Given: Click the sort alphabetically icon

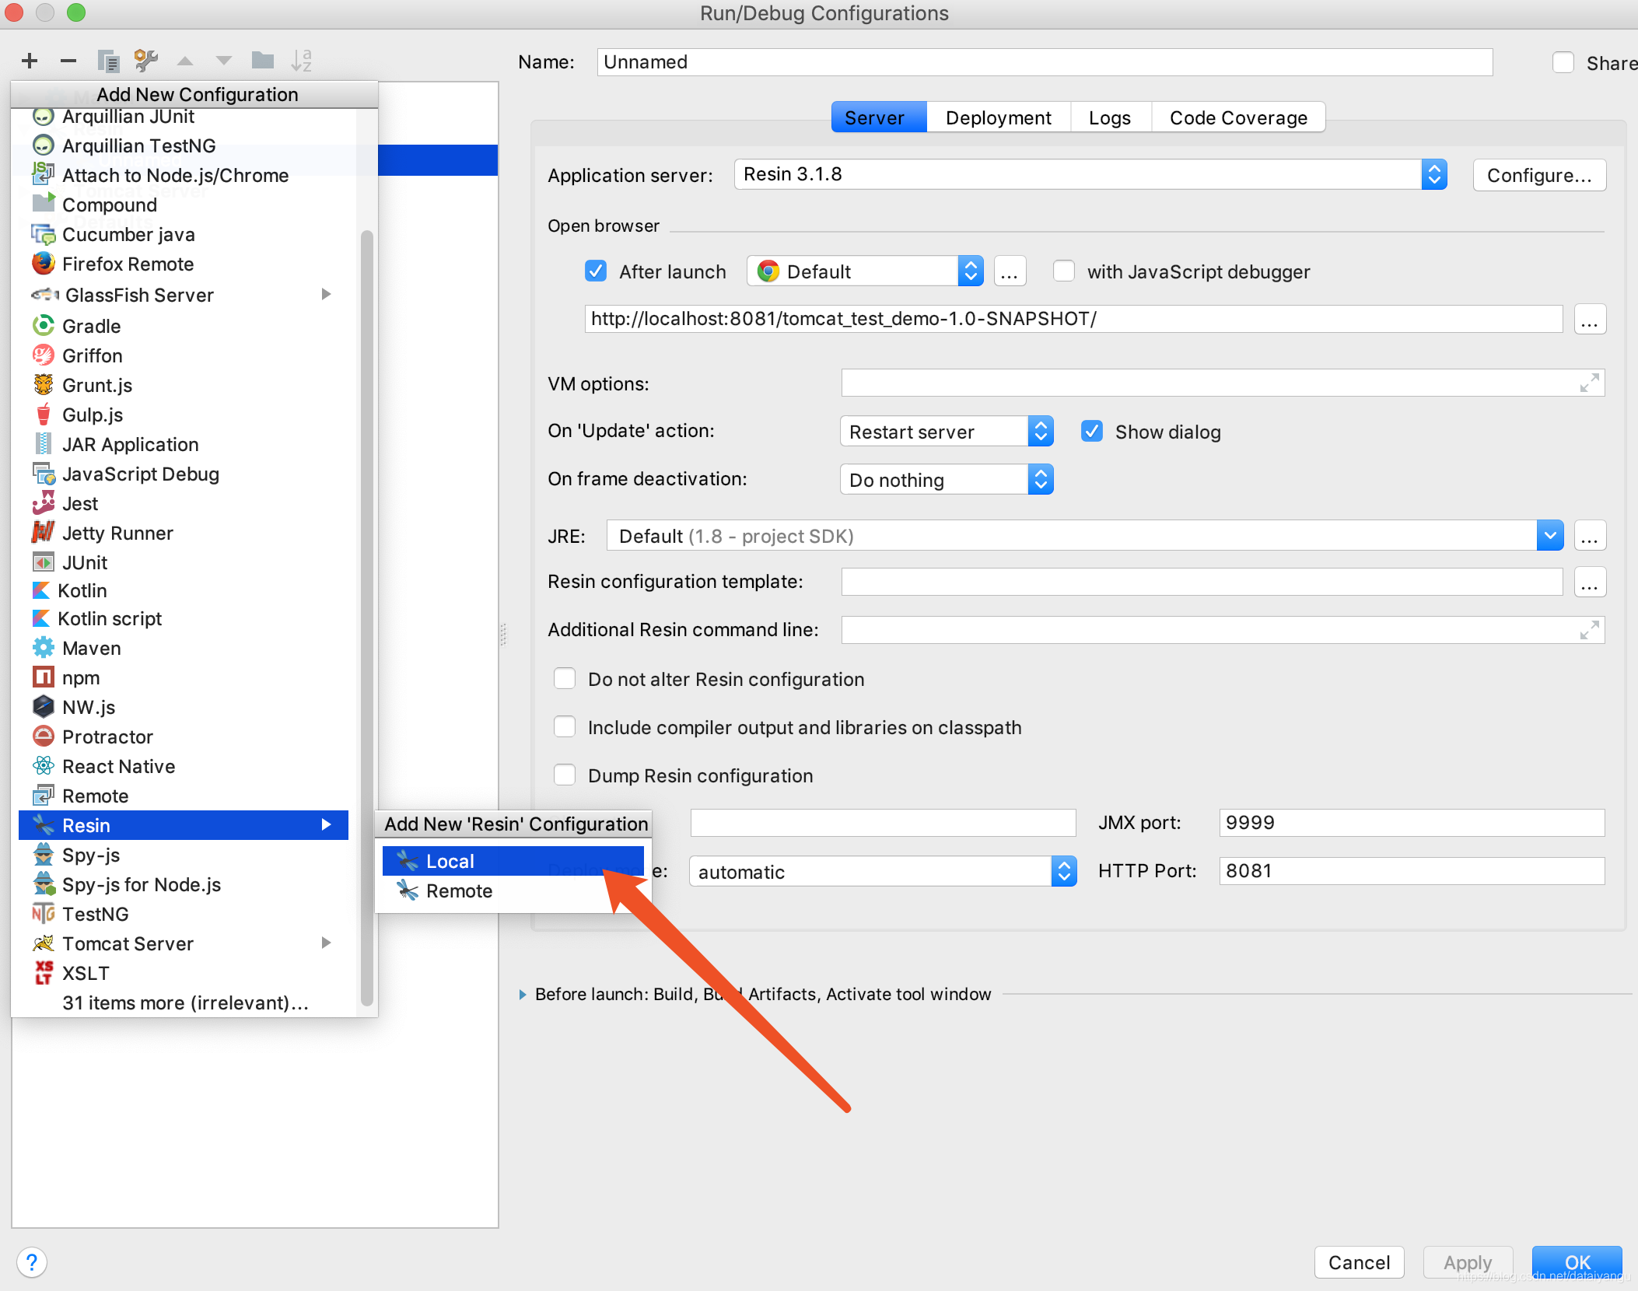Looking at the screenshot, I should coord(301,61).
